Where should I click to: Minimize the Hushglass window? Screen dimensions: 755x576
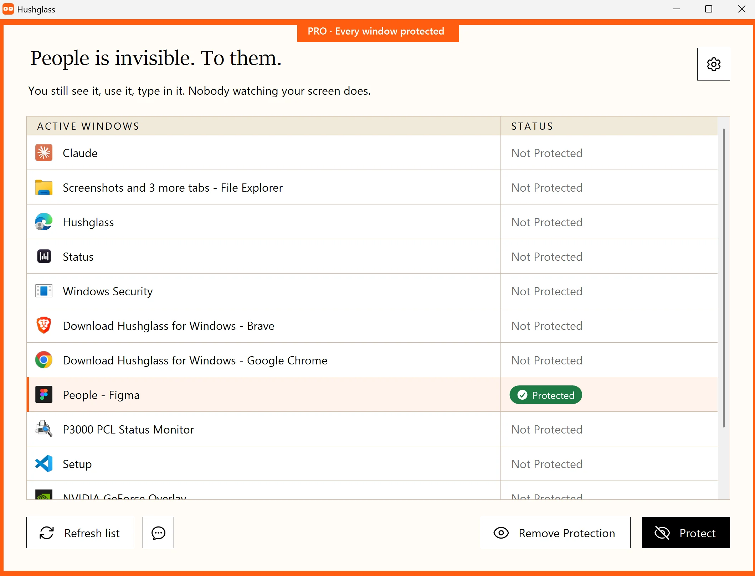pos(676,9)
